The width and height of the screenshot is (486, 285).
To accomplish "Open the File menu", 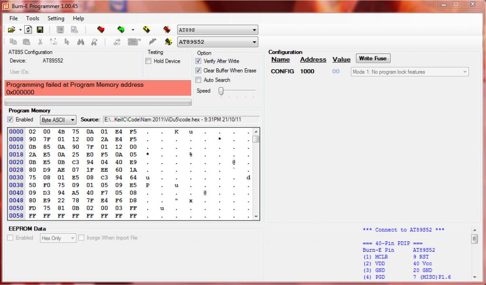I will (x=14, y=18).
